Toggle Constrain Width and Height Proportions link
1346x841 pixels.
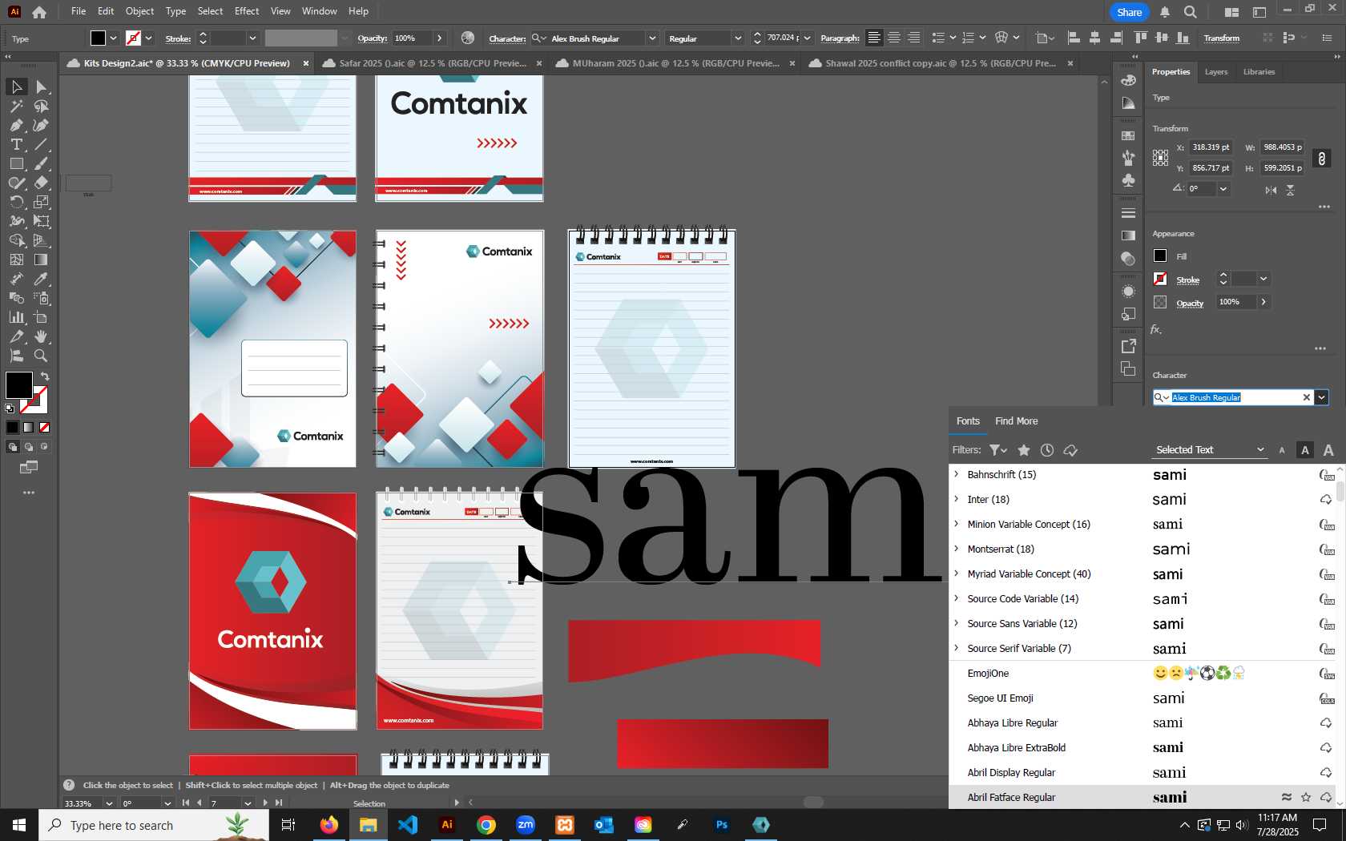(x=1322, y=158)
